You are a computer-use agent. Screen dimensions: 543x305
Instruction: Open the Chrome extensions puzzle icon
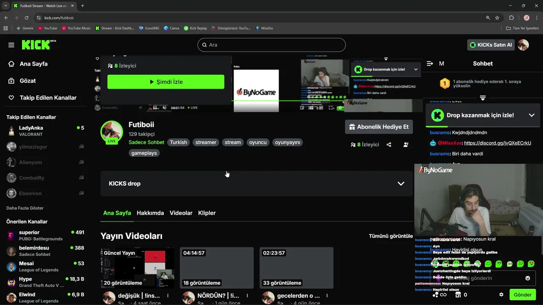[511, 18]
